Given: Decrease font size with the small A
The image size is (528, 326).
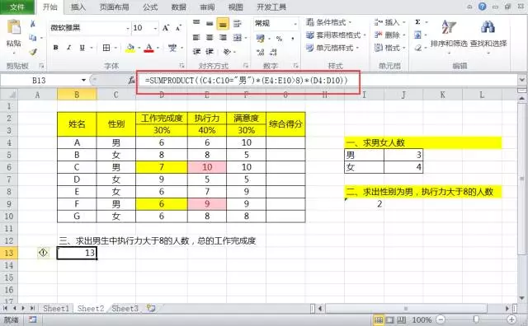Looking at the screenshot, I should click(178, 28).
